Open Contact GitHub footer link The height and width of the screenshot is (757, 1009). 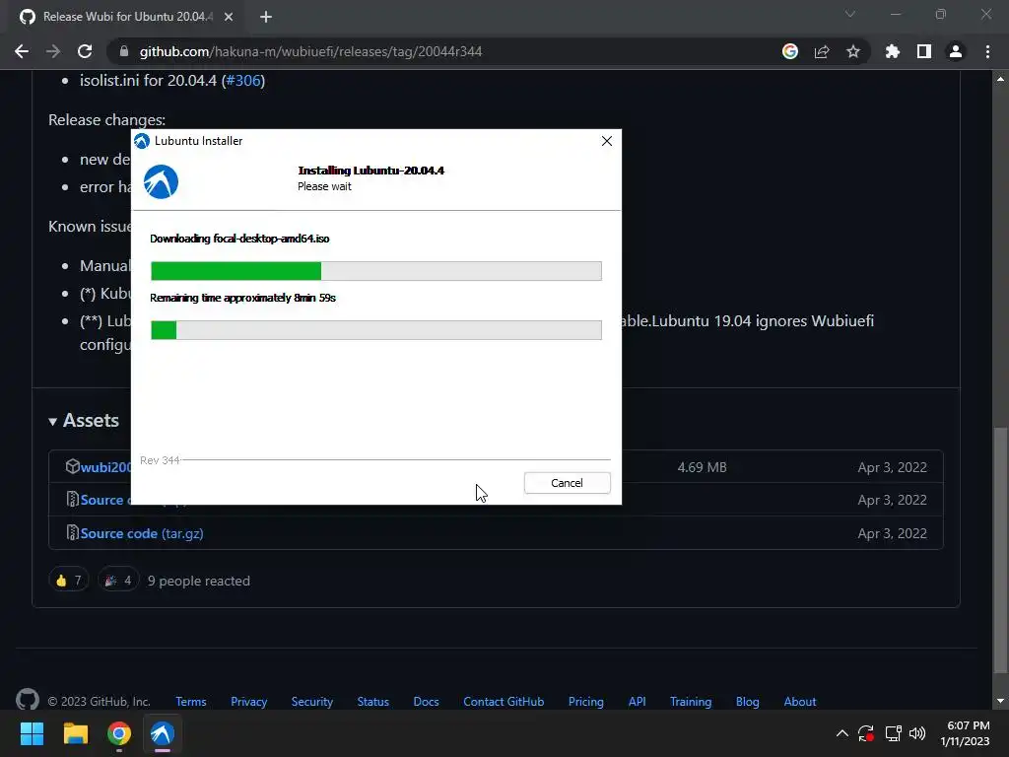pyautogui.click(x=504, y=702)
